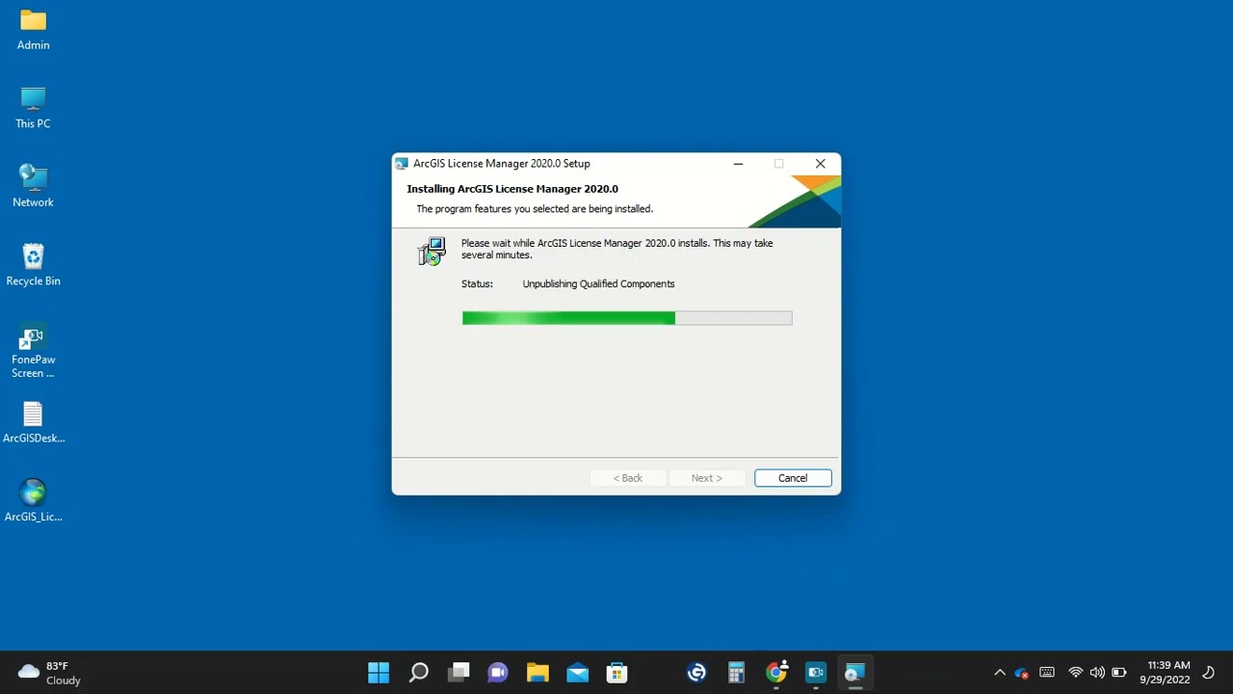This screenshot has height=694, width=1233.
Task: Click the disabled Back button
Action: click(x=628, y=478)
